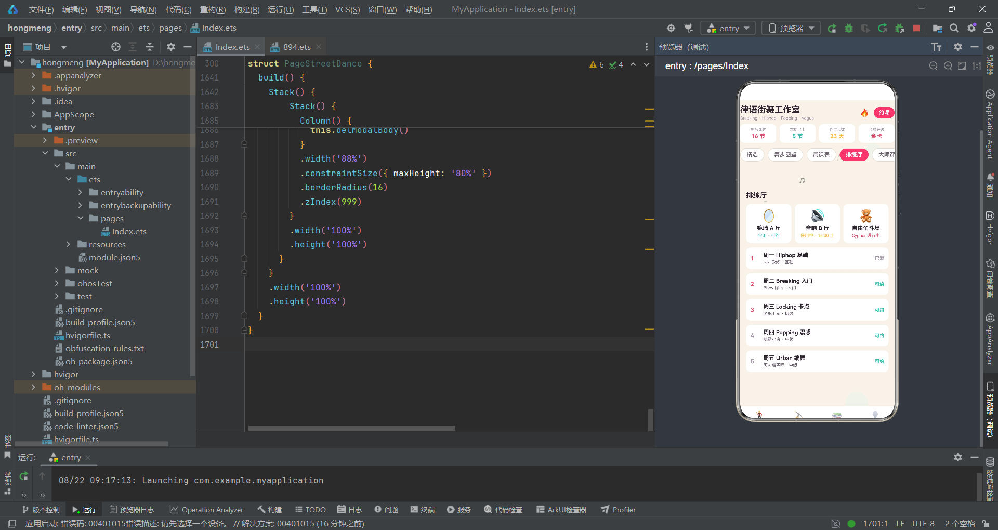
Task: Open editor tabs more options menu
Action: (646, 47)
